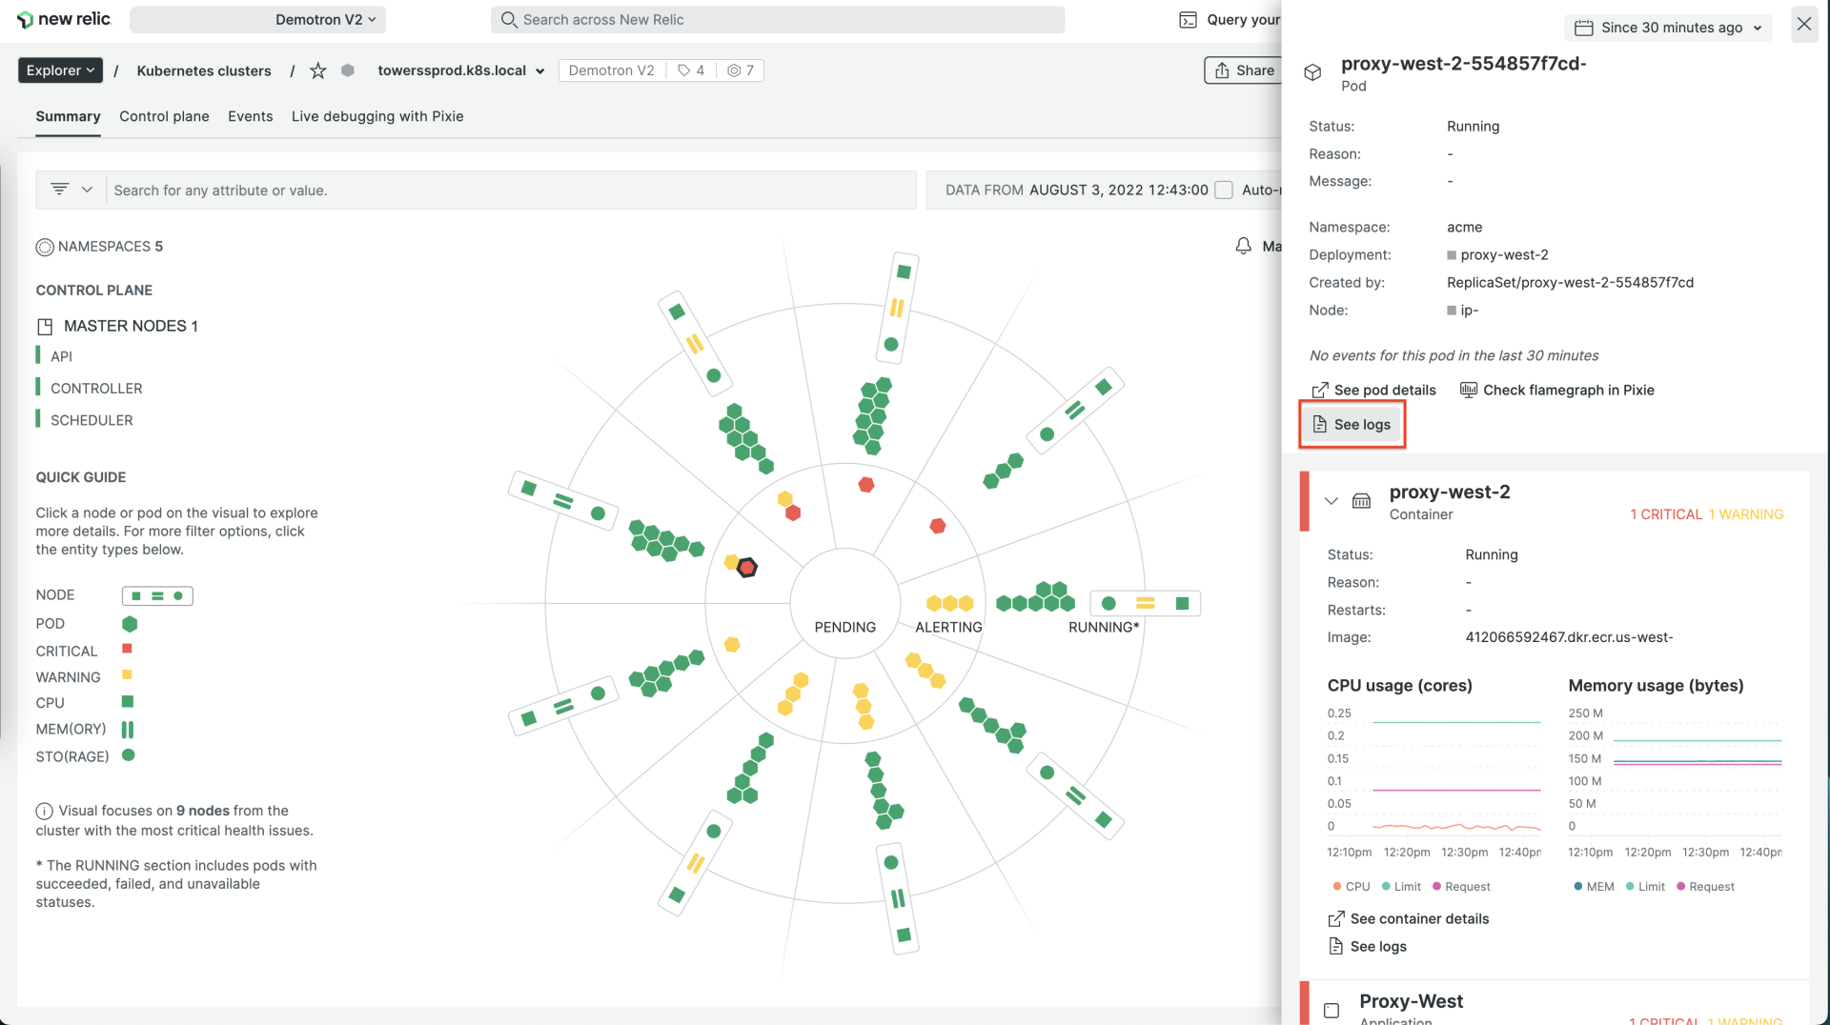Open See container details link
1830x1025 pixels.
(1418, 918)
